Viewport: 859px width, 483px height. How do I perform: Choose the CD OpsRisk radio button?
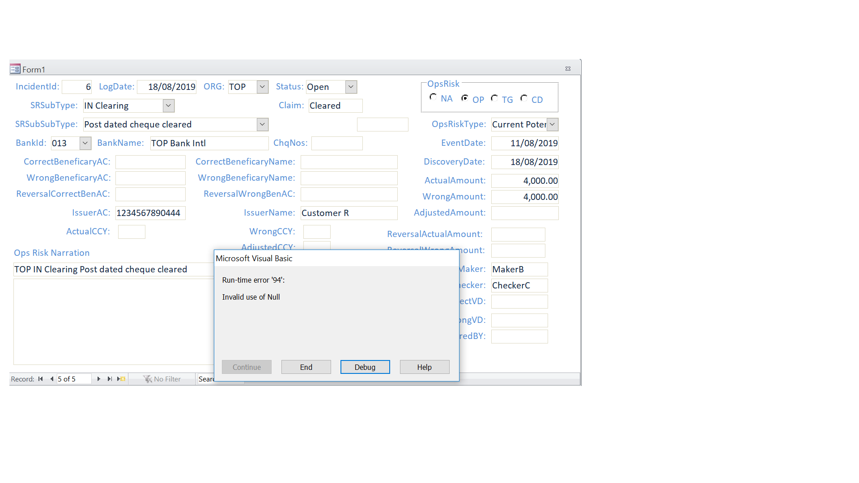pos(524,98)
